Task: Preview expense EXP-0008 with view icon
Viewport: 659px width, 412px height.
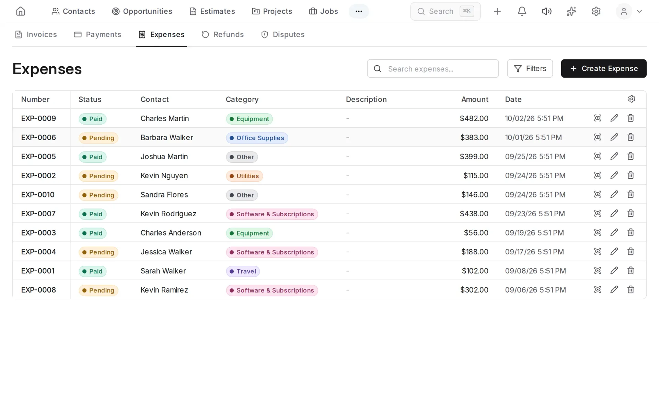Action: coord(598,290)
